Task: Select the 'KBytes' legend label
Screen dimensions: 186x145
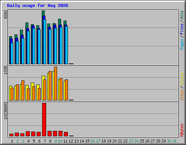Action: [182, 130]
